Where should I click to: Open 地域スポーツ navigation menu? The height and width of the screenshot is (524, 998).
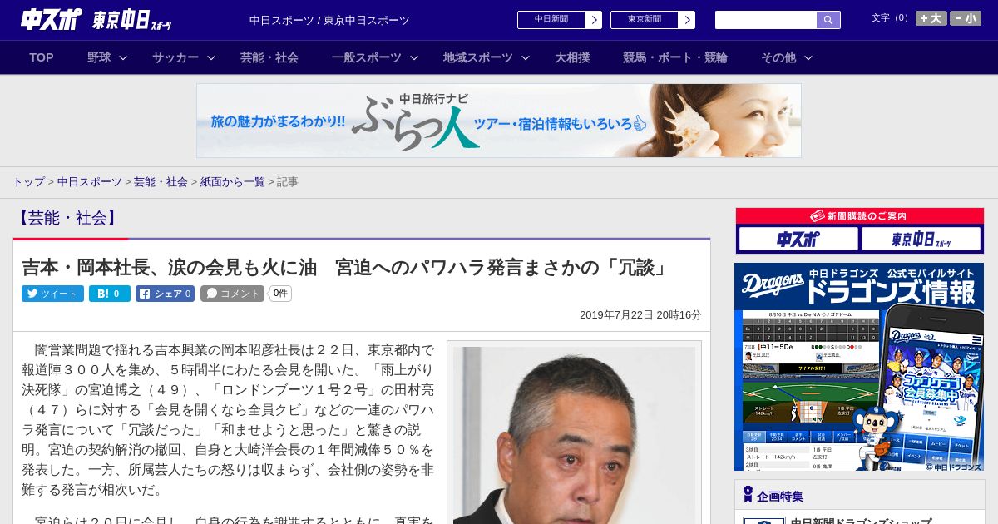click(478, 57)
